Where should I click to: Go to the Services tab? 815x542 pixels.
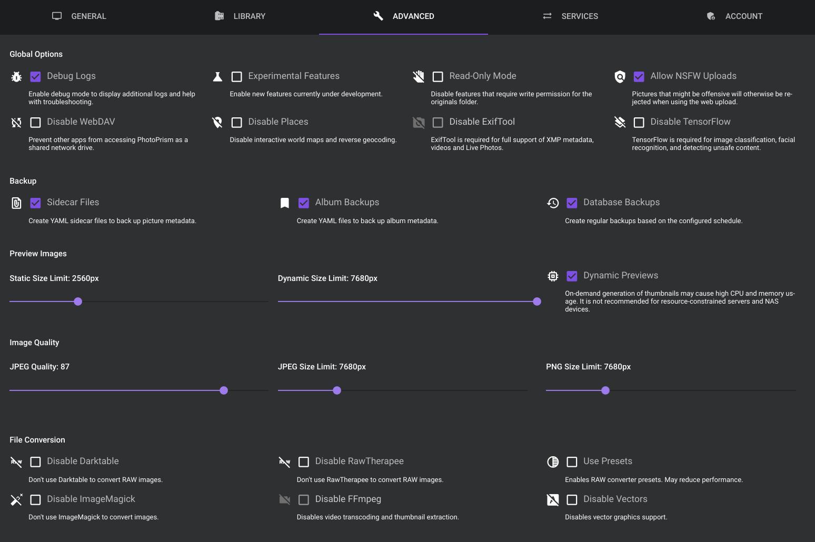pyautogui.click(x=570, y=16)
